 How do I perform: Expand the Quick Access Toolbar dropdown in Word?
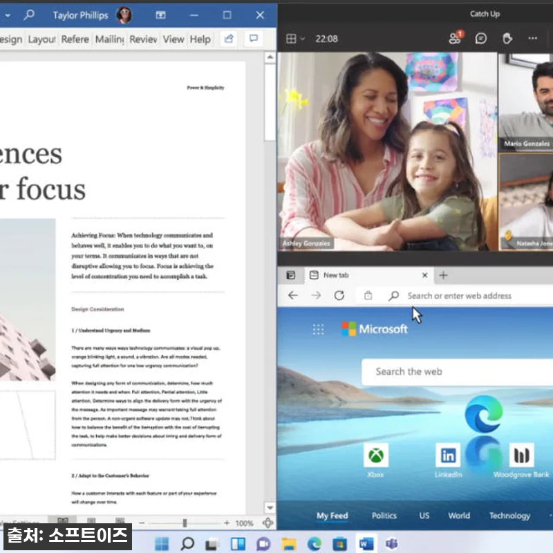[x=8, y=15]
